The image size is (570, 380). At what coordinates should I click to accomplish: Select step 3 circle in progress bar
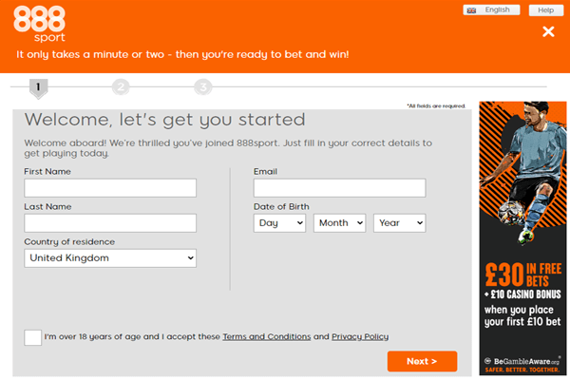click(203, 87)
